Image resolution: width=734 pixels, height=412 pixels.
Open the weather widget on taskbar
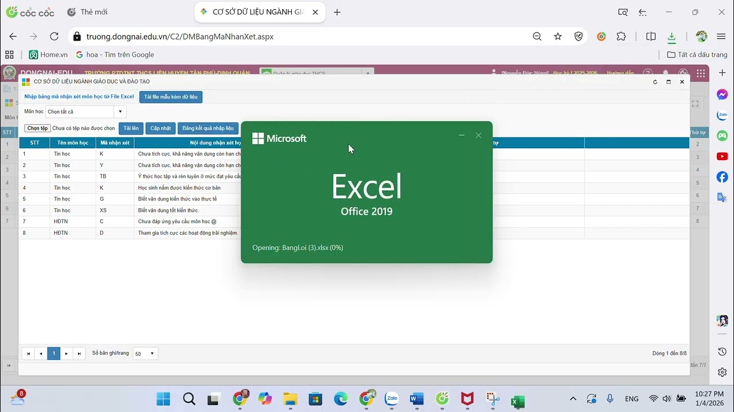(x=17, y=398)
